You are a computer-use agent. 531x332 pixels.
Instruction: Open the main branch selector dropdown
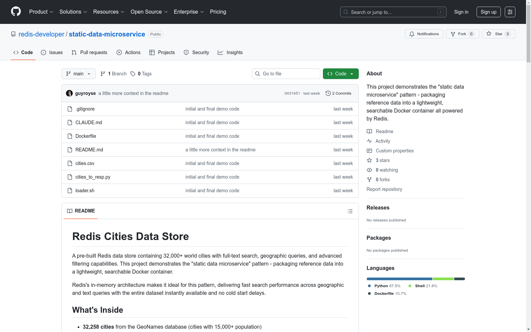click(79, 74)
